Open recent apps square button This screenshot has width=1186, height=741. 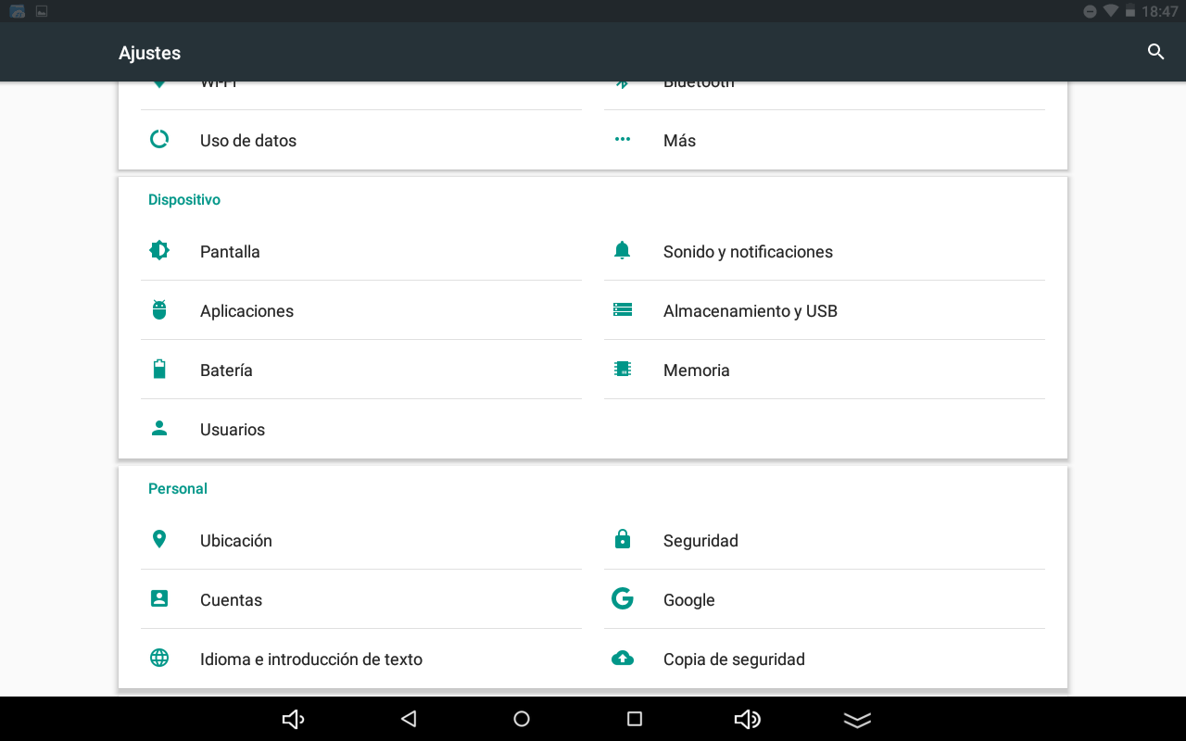635,719
